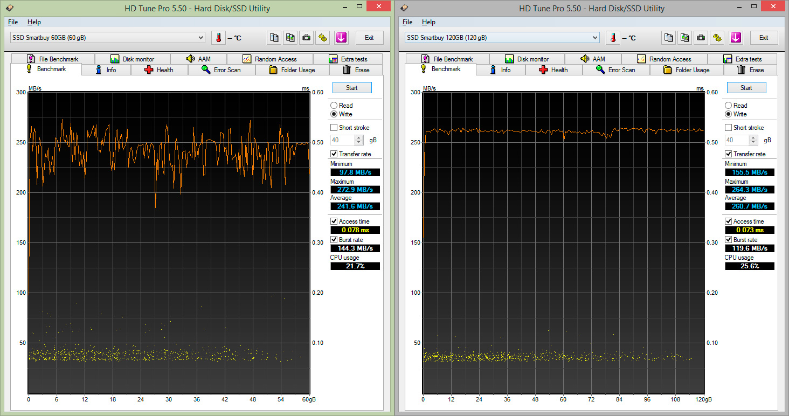Click the short stroke gB field in the 60GB window
Image resolution: width=789 pixels, height=416 pixels.
[x=342, y=140]
